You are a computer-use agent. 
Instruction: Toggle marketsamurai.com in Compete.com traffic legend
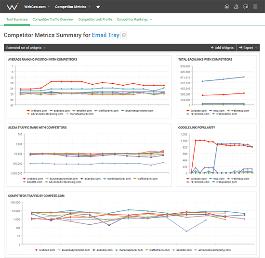(129, 250)
